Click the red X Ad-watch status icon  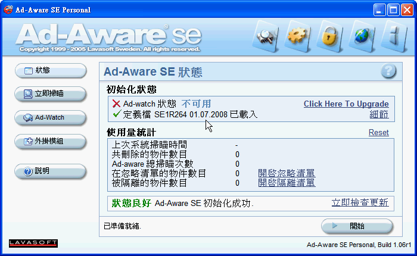(116, 104)
